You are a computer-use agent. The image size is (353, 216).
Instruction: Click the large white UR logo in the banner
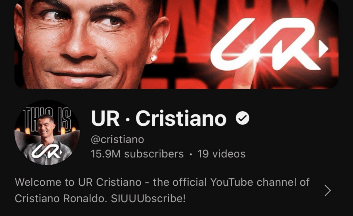click(269, 44)
